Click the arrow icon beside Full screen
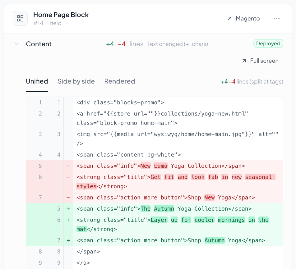Viewport: 296px width, 269px height. [244, 61]
